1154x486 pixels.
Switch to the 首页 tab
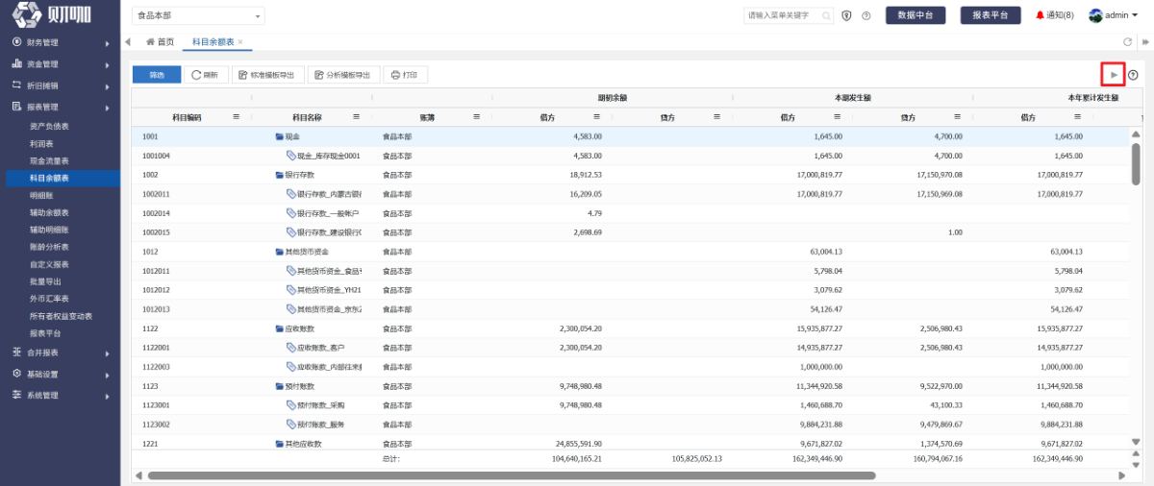point(160,42)
